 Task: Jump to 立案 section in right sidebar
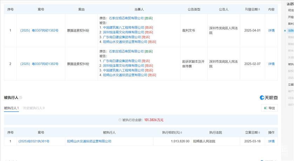(x=290, y=84)
